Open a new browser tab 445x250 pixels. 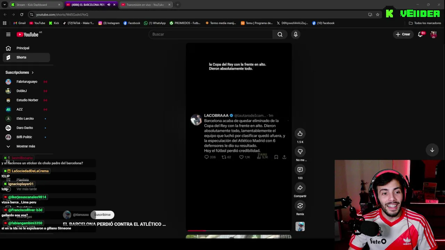pyautogui.click(x=178, y=5)
